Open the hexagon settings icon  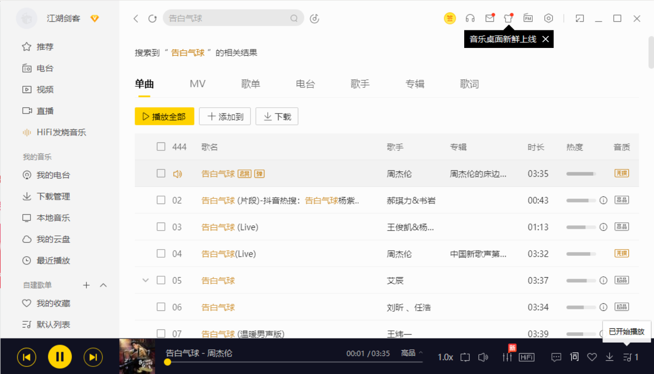coord(548,18)
